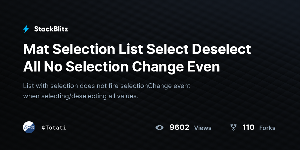
Task: Click the Forks label
Action: (x=267, y=128)
